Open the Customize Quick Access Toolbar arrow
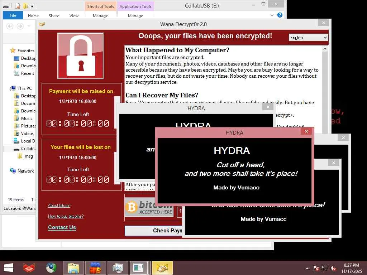Viewport: 367px width, 275px height. (32, 6)
